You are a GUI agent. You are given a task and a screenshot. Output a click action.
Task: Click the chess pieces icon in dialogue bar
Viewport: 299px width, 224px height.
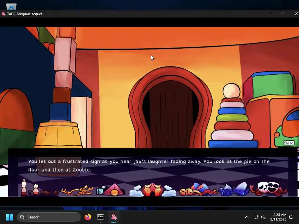[40, 188]
